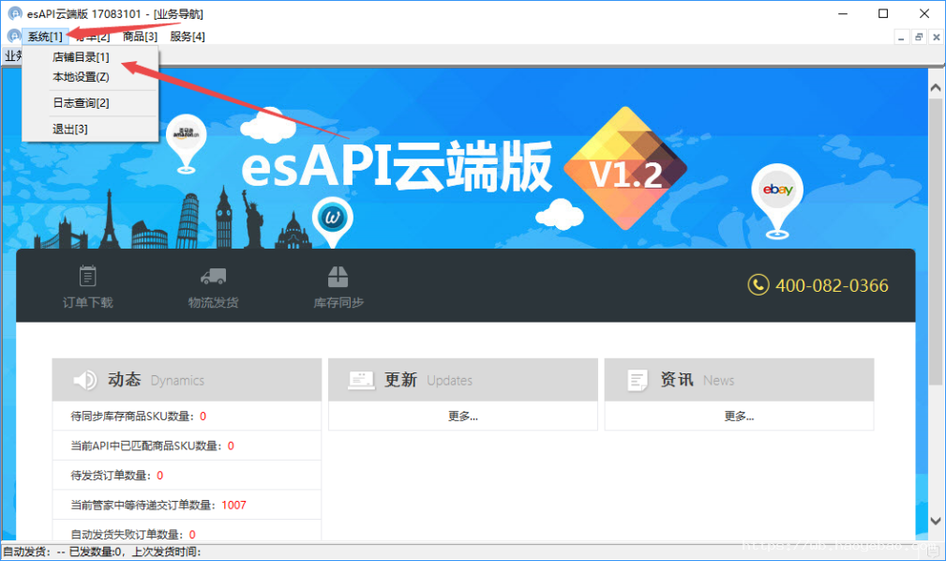Image resolution: width=946 pixels, height=561 pixels.
Task: Click the vertical scrollbar up arrow
Action: [935, 87]
